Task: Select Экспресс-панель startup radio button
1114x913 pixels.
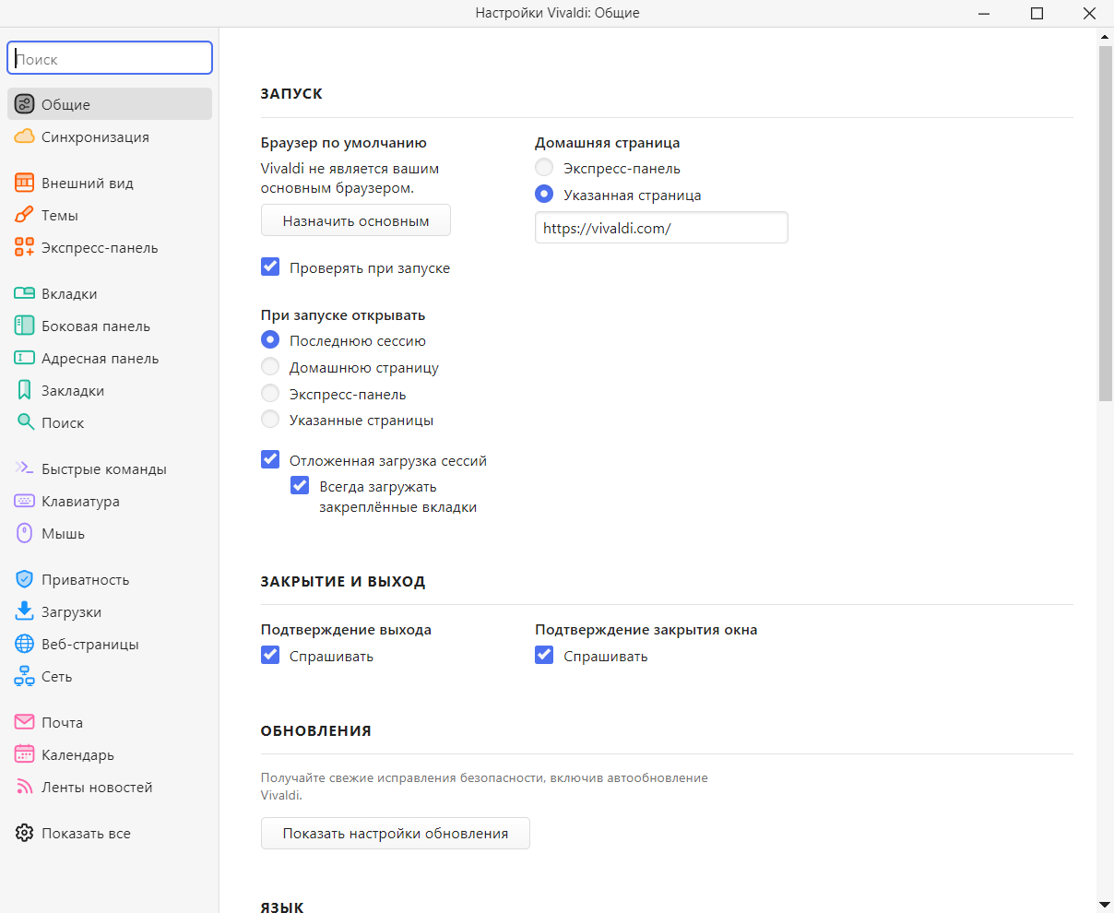Action: point(270,394)
